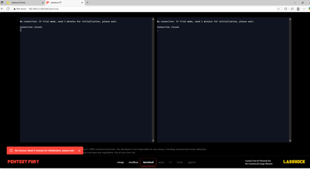The width and height of the screenshot is (310, 169).
Task: Open the nmap tab
Action: click(x=120, y=162)
